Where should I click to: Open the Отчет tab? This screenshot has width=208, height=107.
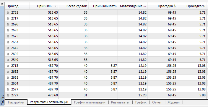(157, 102)
